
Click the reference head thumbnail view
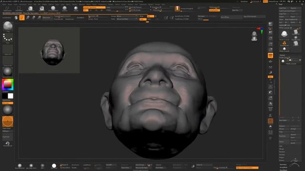pyautogui.click(x=49, y=50)
